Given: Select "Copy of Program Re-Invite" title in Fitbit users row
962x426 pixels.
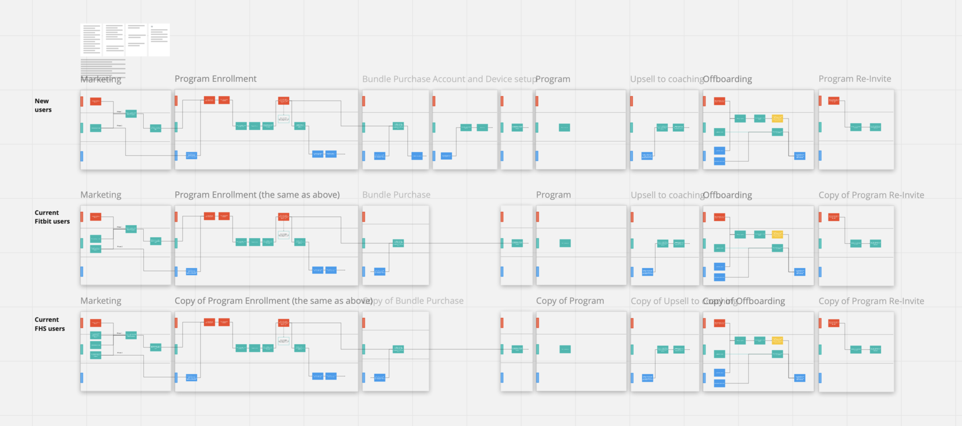Looking at the screenshot, I should coord(872,195).
